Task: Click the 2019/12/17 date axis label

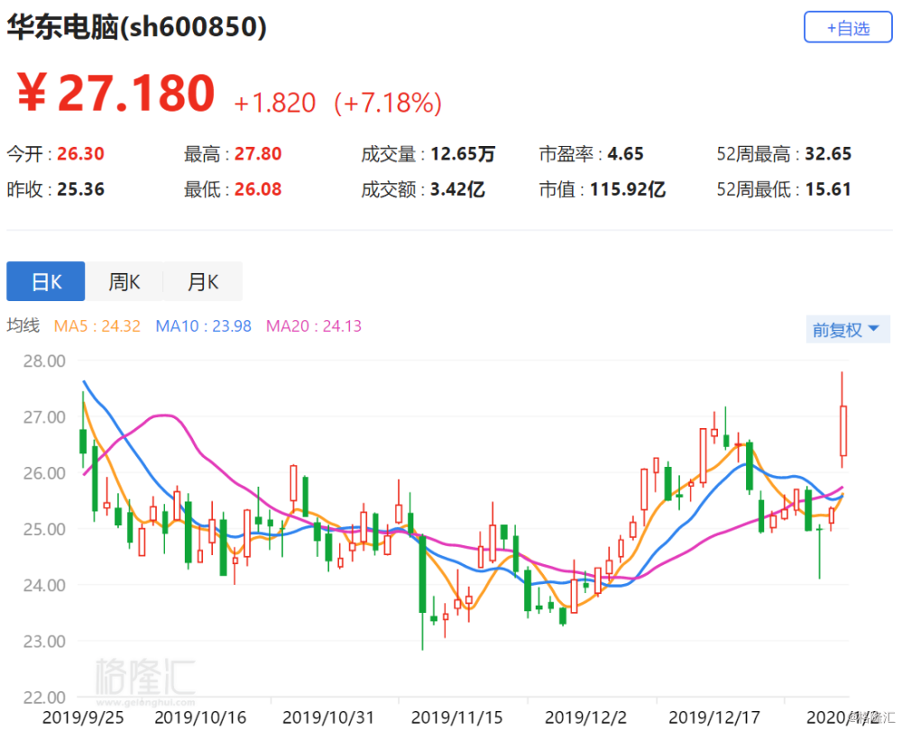Action: [714, 717]
